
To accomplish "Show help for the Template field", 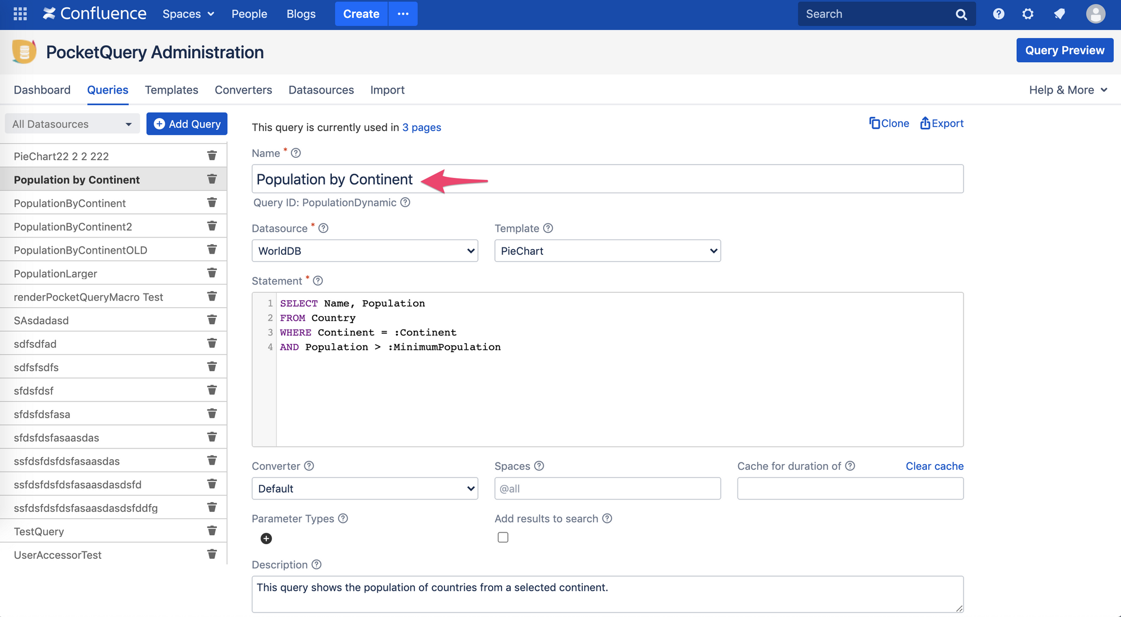I will (x=548, y=228).
